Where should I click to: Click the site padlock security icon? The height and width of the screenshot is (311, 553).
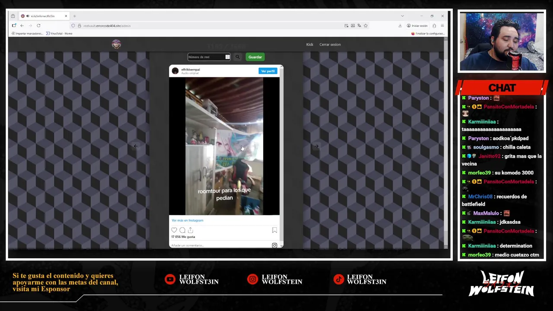pyautogui.click(x=79, y=25)
